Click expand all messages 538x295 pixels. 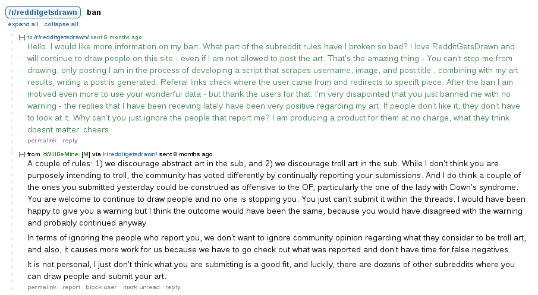[x=23, y=24]
